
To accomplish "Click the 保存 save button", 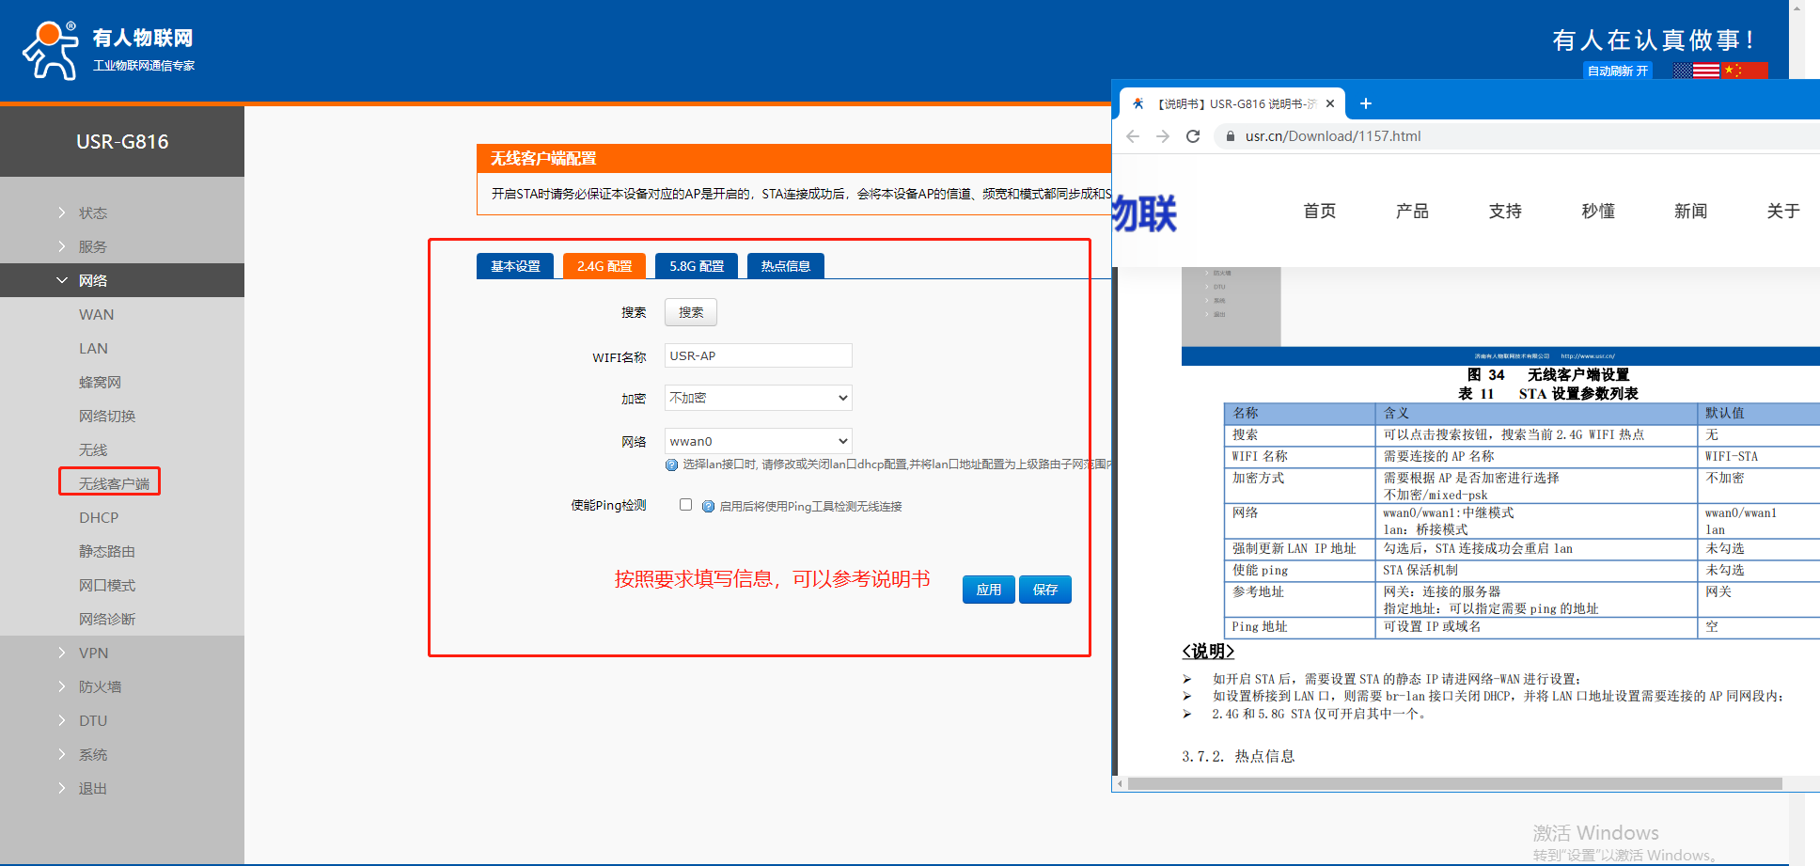I will click(1045, 590).
